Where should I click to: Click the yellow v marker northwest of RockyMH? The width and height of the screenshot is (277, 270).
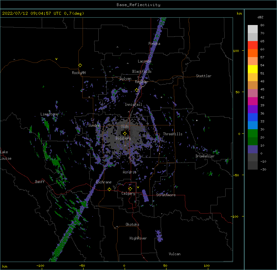56,59
